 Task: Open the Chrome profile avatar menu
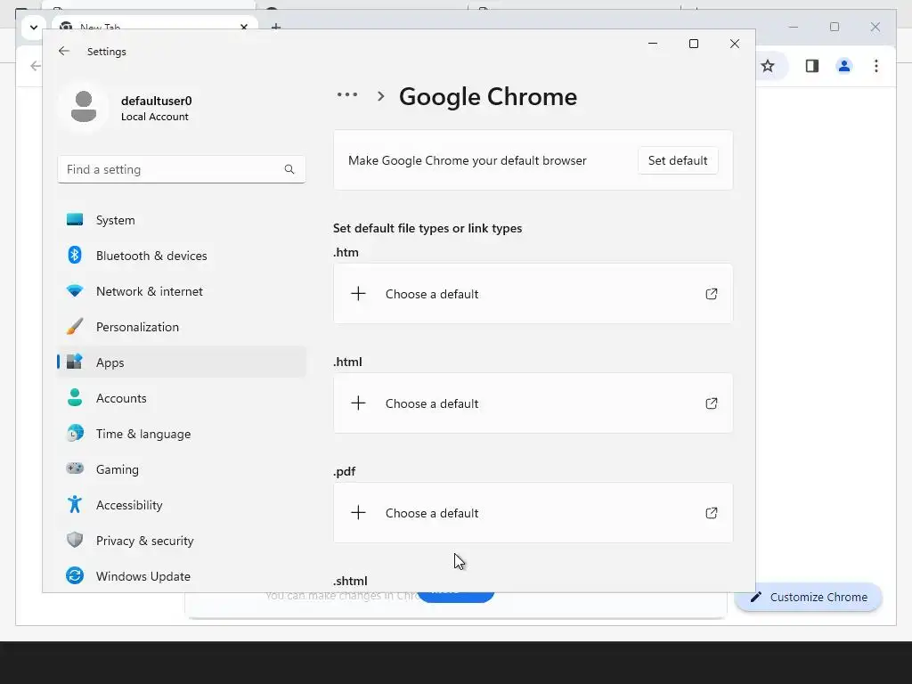point(844,66)
